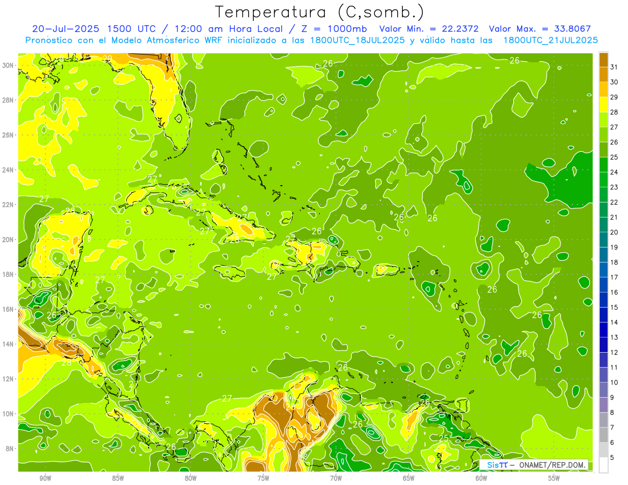The image size is (628, 485).
Task: Click the brown legend swatch above 31
Action: (603, 60)
